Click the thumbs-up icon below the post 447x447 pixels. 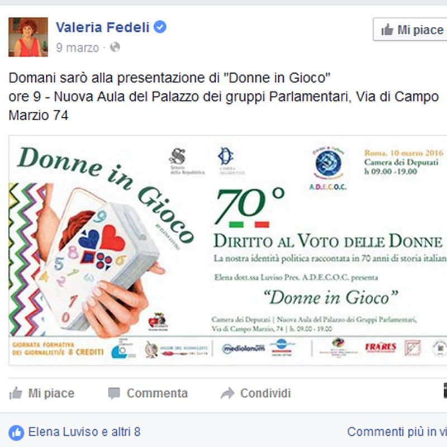click(x=16, y=393)
